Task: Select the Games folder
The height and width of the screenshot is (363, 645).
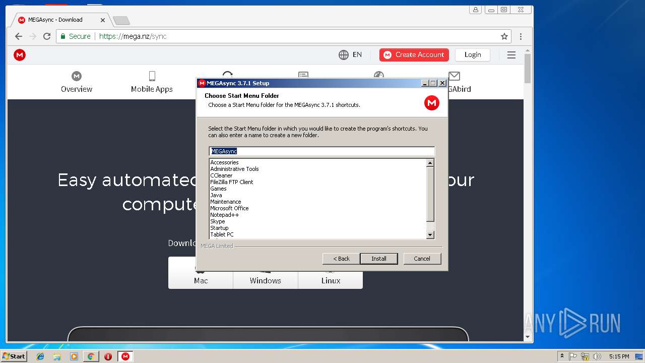Action: [x=218, y=189]
